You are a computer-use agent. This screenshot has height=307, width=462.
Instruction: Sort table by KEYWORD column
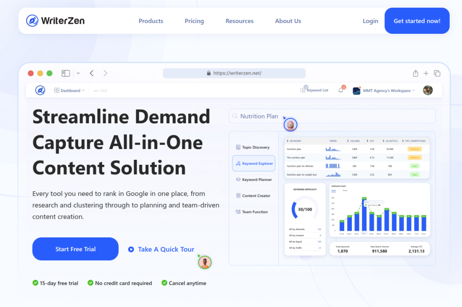pyautogui.click(x=294, y=141)
